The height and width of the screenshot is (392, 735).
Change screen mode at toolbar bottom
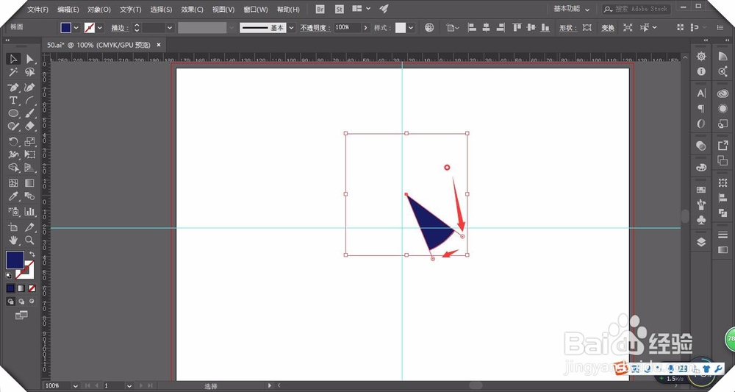(x=21, y=315)
